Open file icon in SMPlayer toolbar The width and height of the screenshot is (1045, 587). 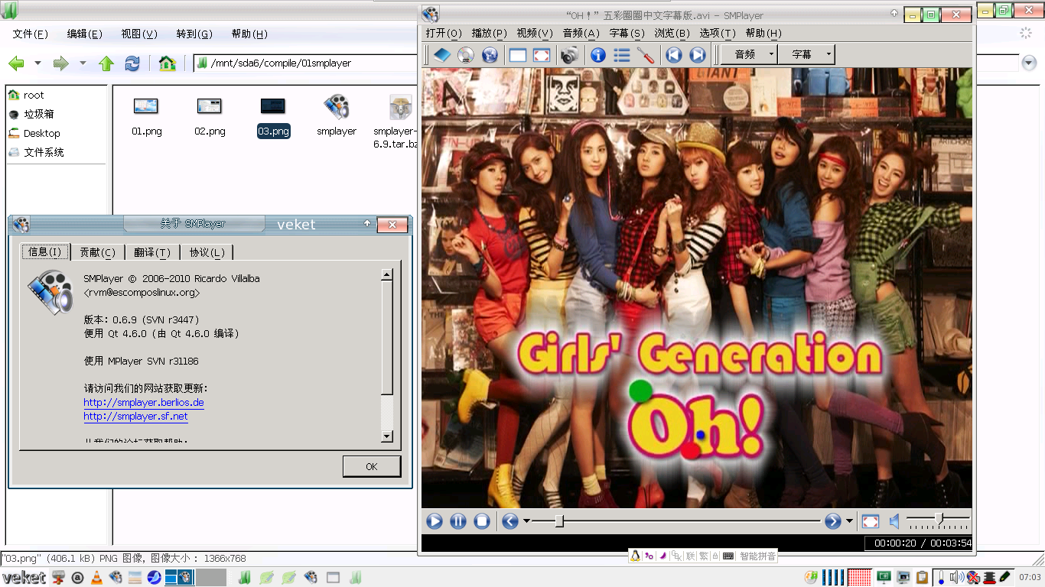[441, 54]
